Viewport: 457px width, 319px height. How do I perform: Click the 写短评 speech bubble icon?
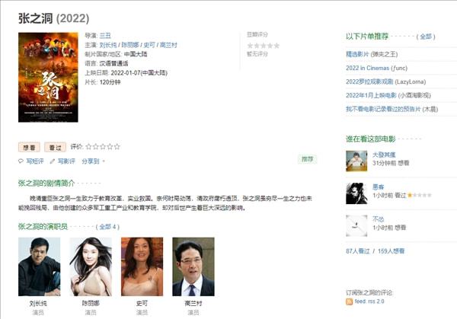pyautogui.click(x=21, y=161)
